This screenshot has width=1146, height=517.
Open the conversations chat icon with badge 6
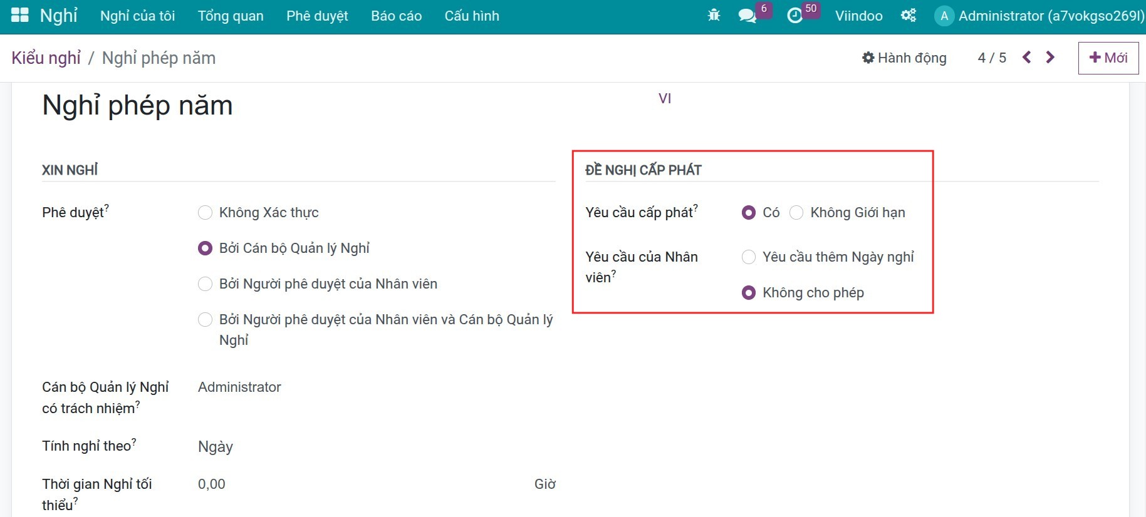tap(748, 16)
